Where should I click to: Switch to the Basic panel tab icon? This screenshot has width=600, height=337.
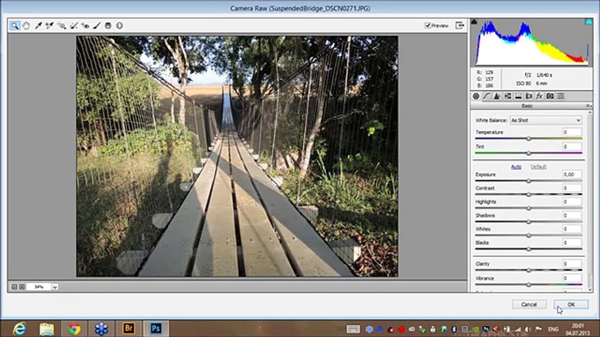476,96
